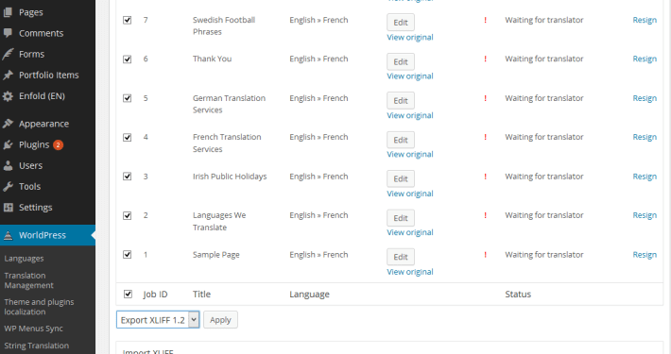Click the Comments speech bubble icon
Screen dimensions: 671x354
coord(8,33)
